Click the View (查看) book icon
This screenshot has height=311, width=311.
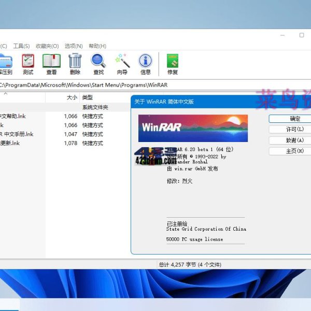(x=51, y=64)
